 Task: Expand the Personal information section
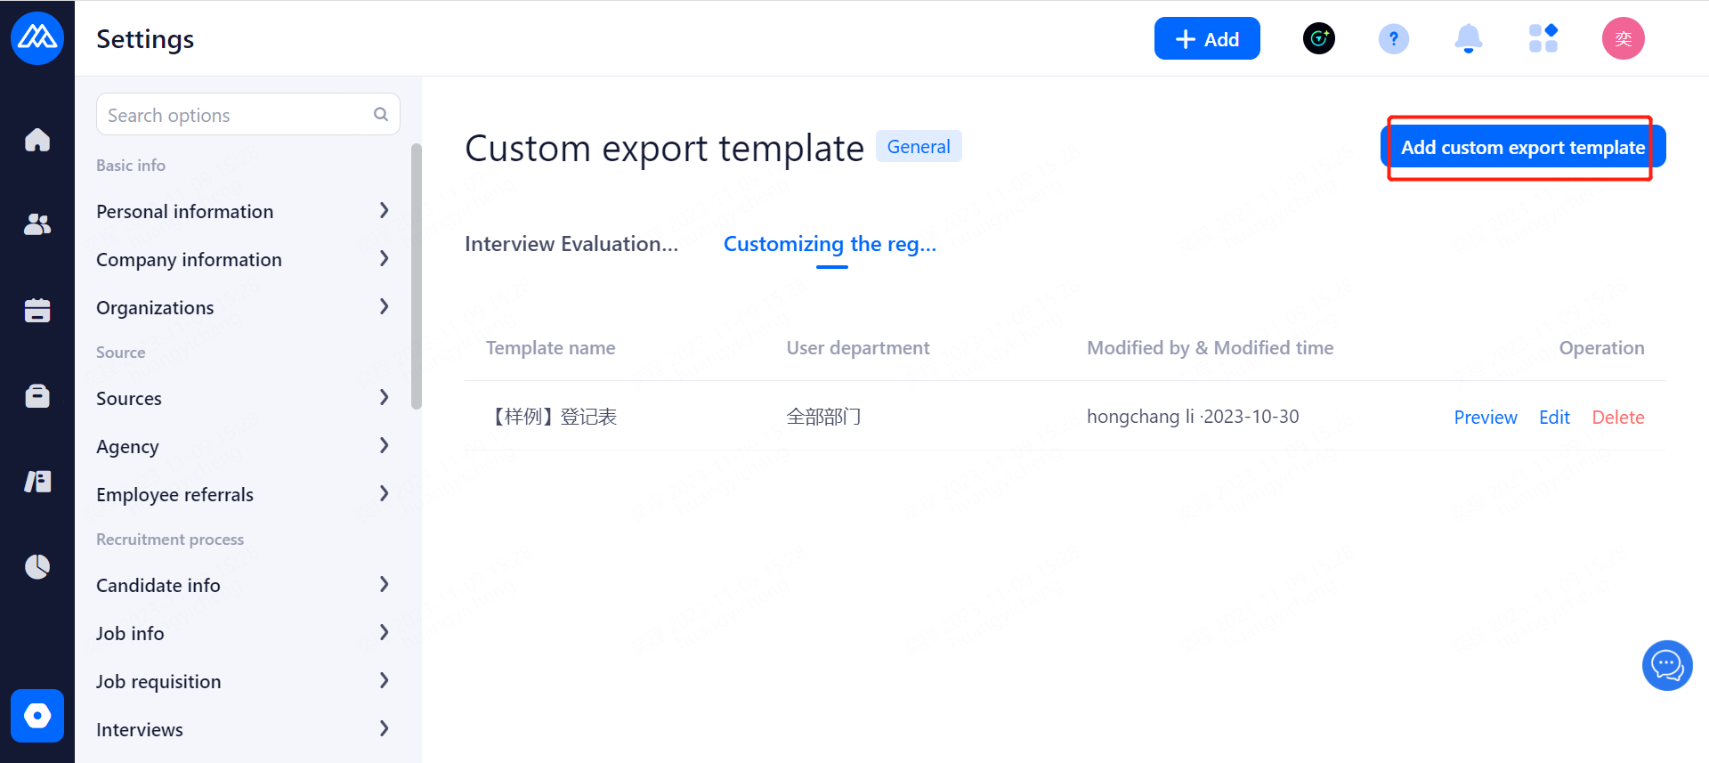tap(242, 212)
